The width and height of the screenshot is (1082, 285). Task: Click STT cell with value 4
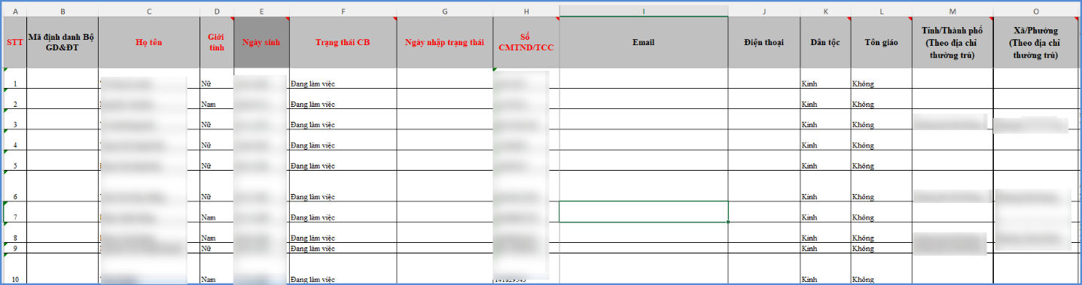[x=15, y=139]
